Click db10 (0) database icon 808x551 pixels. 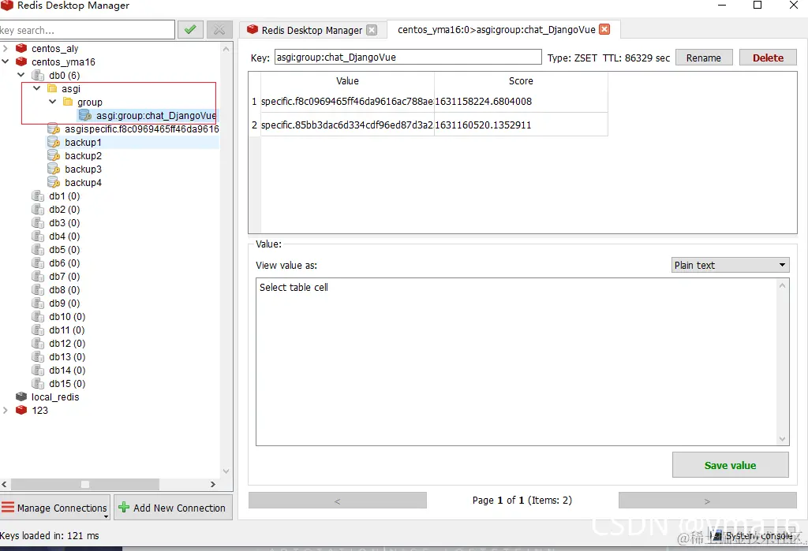(38, 316)
